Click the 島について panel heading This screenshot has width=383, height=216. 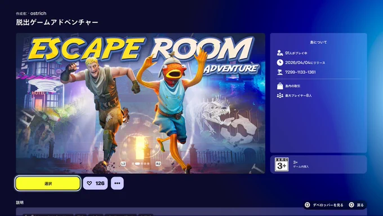pyautogui.click(x=318, y=42)
